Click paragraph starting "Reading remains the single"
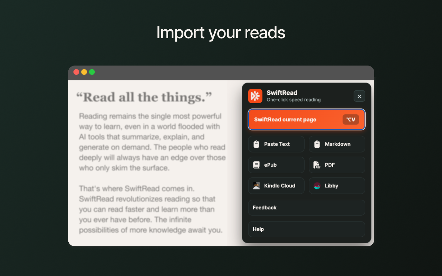The width and height of the screenshot is (442, 276). (152, 142)
